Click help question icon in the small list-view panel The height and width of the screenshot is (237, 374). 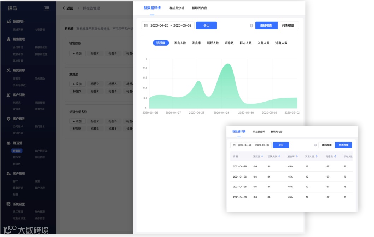coord(316,145)
